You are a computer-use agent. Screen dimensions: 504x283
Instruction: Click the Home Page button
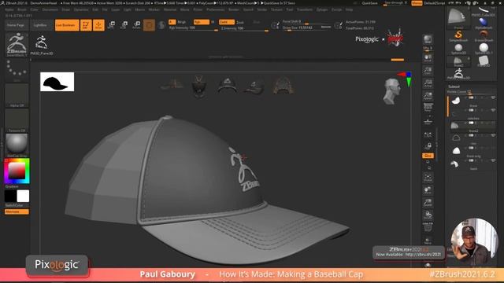tap(16, 25)
